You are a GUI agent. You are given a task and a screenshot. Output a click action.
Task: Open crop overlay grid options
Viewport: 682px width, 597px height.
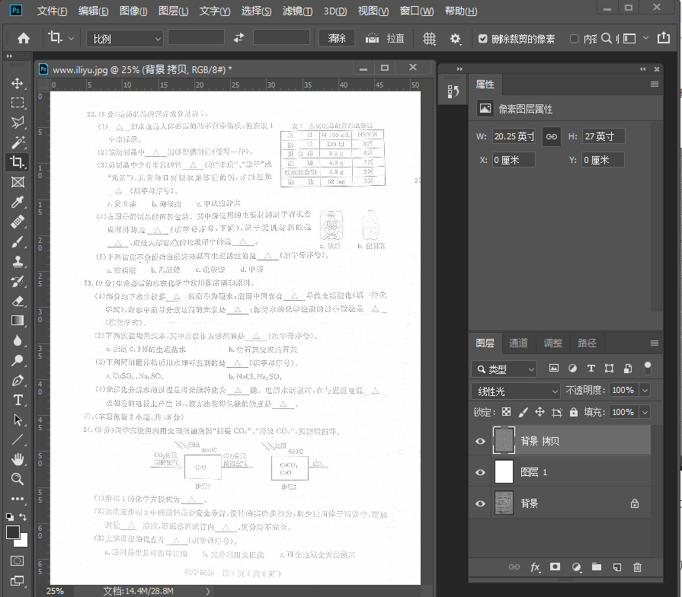point(429,38)
